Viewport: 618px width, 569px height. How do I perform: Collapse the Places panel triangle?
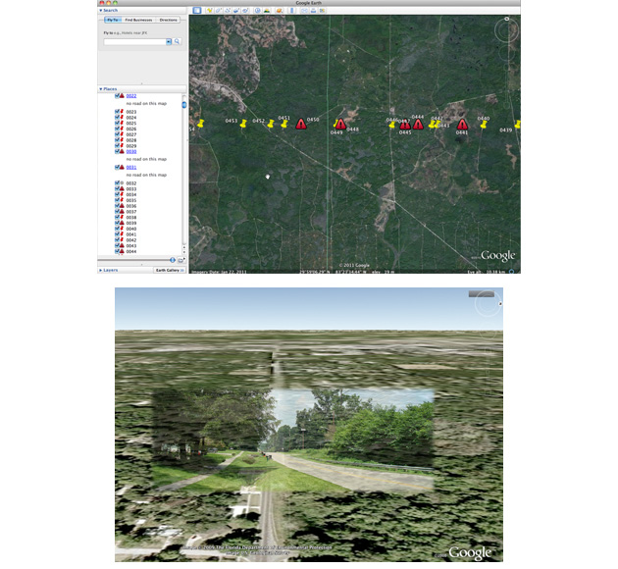tap(101, 89)
